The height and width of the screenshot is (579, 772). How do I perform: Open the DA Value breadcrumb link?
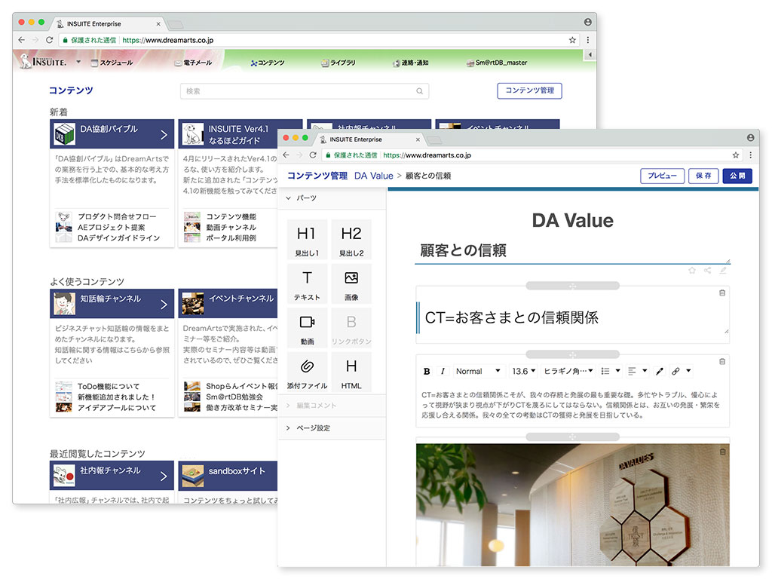pos(374,176)
